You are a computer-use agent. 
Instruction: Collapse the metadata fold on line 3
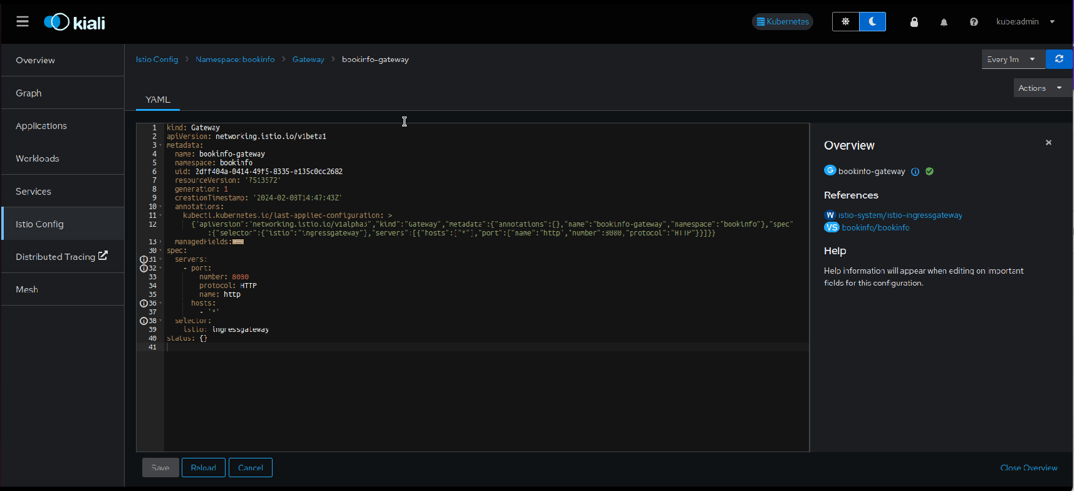pos(161,145)
